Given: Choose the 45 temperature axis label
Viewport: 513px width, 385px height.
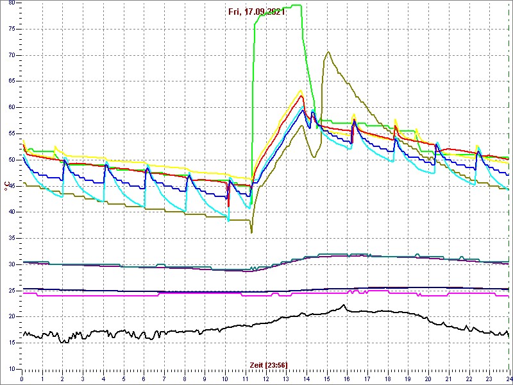Looking at the screenshot, I should [11, 186].
